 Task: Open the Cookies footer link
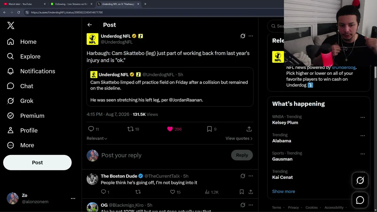311,208
